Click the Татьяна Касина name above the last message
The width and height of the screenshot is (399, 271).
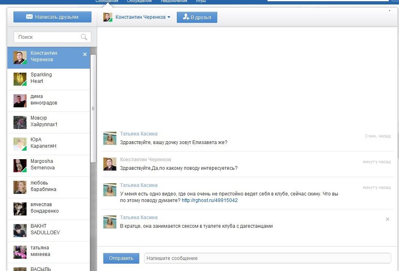tap(139, 218)
